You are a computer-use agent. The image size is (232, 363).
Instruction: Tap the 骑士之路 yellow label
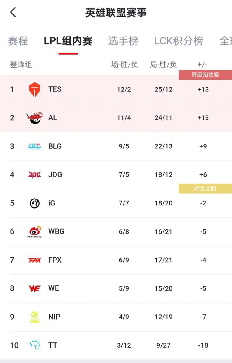(x=205, y=189)
